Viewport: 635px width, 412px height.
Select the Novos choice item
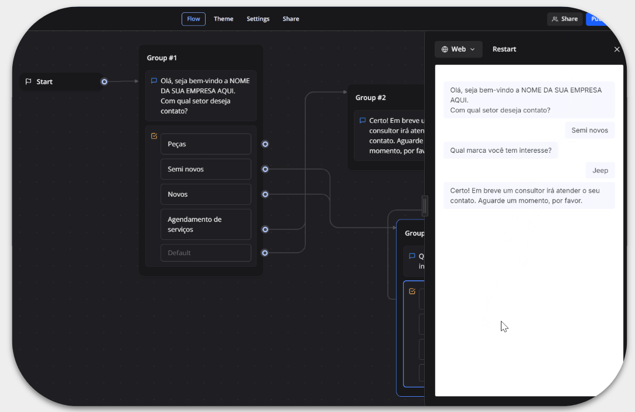(x=206, y=194)
